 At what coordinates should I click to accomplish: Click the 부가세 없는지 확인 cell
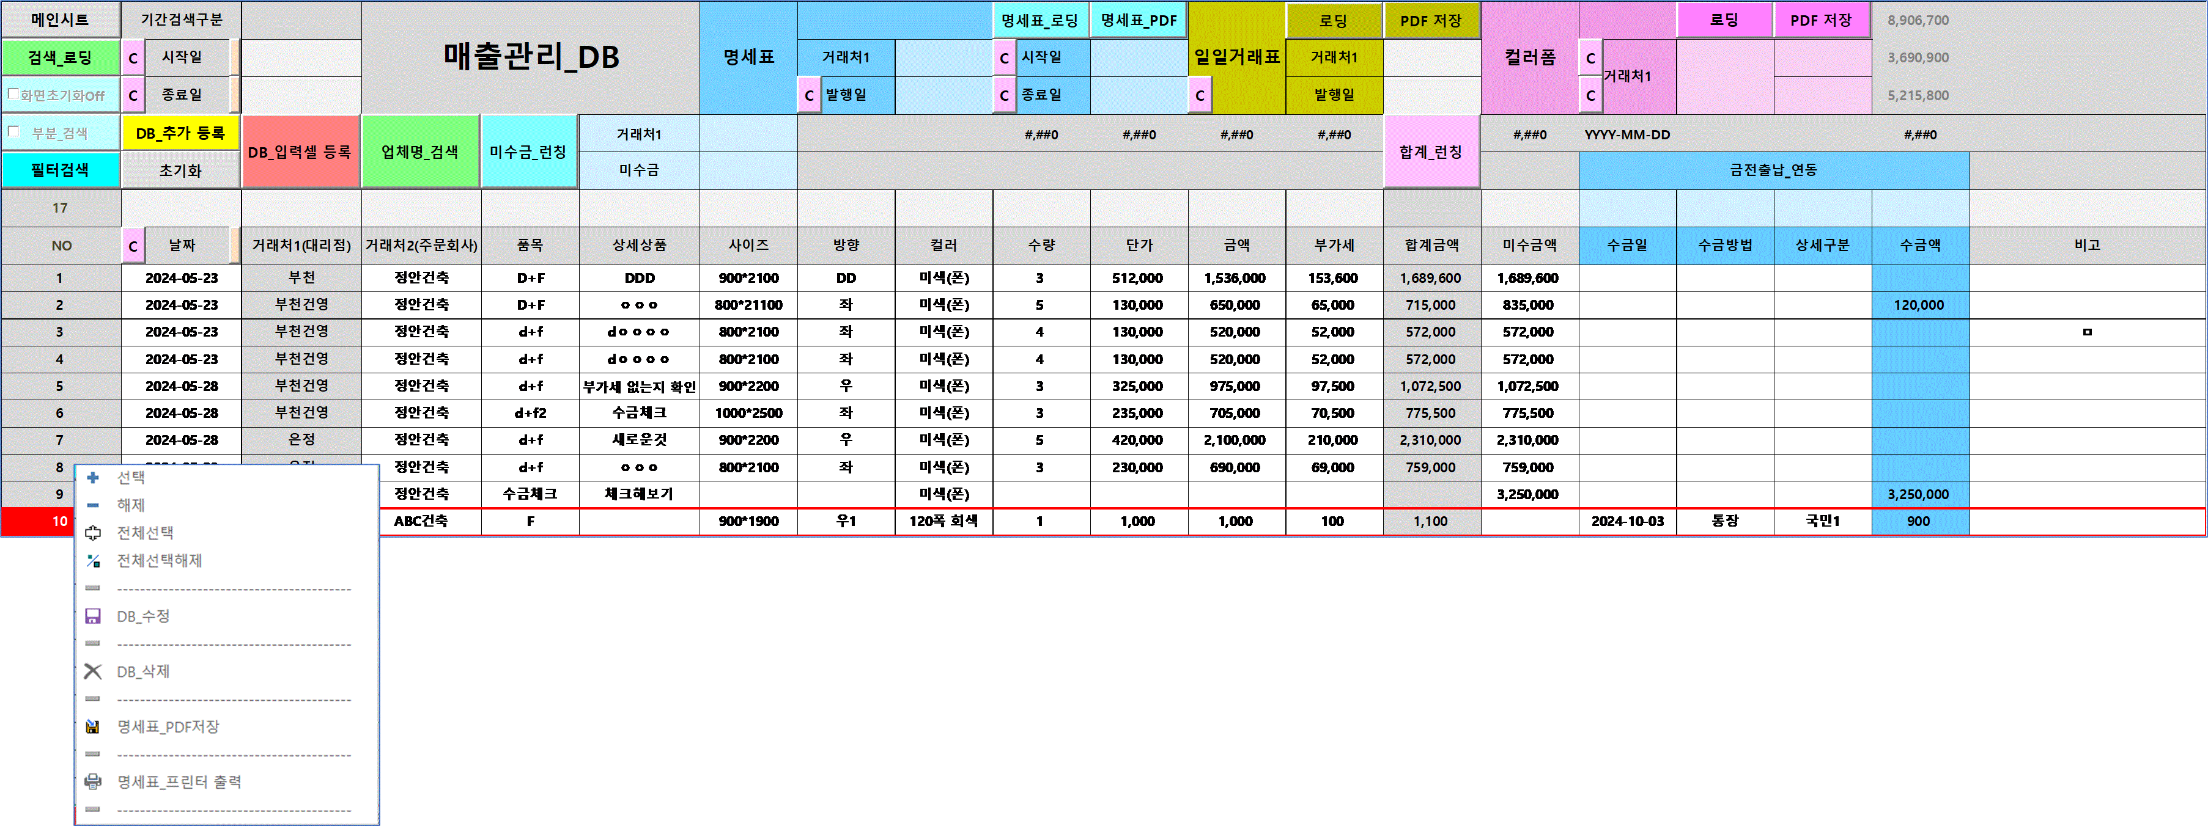tap(638, 387)
